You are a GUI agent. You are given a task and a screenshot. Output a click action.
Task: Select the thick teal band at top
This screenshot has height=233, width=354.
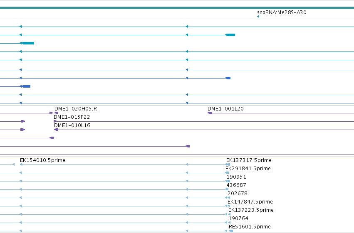pos(177,8)
